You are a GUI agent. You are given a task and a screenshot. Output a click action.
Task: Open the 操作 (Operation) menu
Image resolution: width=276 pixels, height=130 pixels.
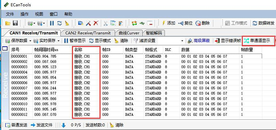(x=24, y=14)
